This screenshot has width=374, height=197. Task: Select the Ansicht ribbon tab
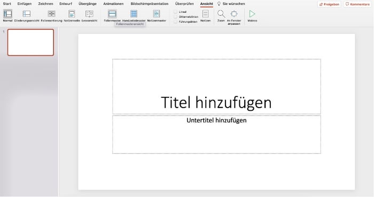tap(207, 4)
